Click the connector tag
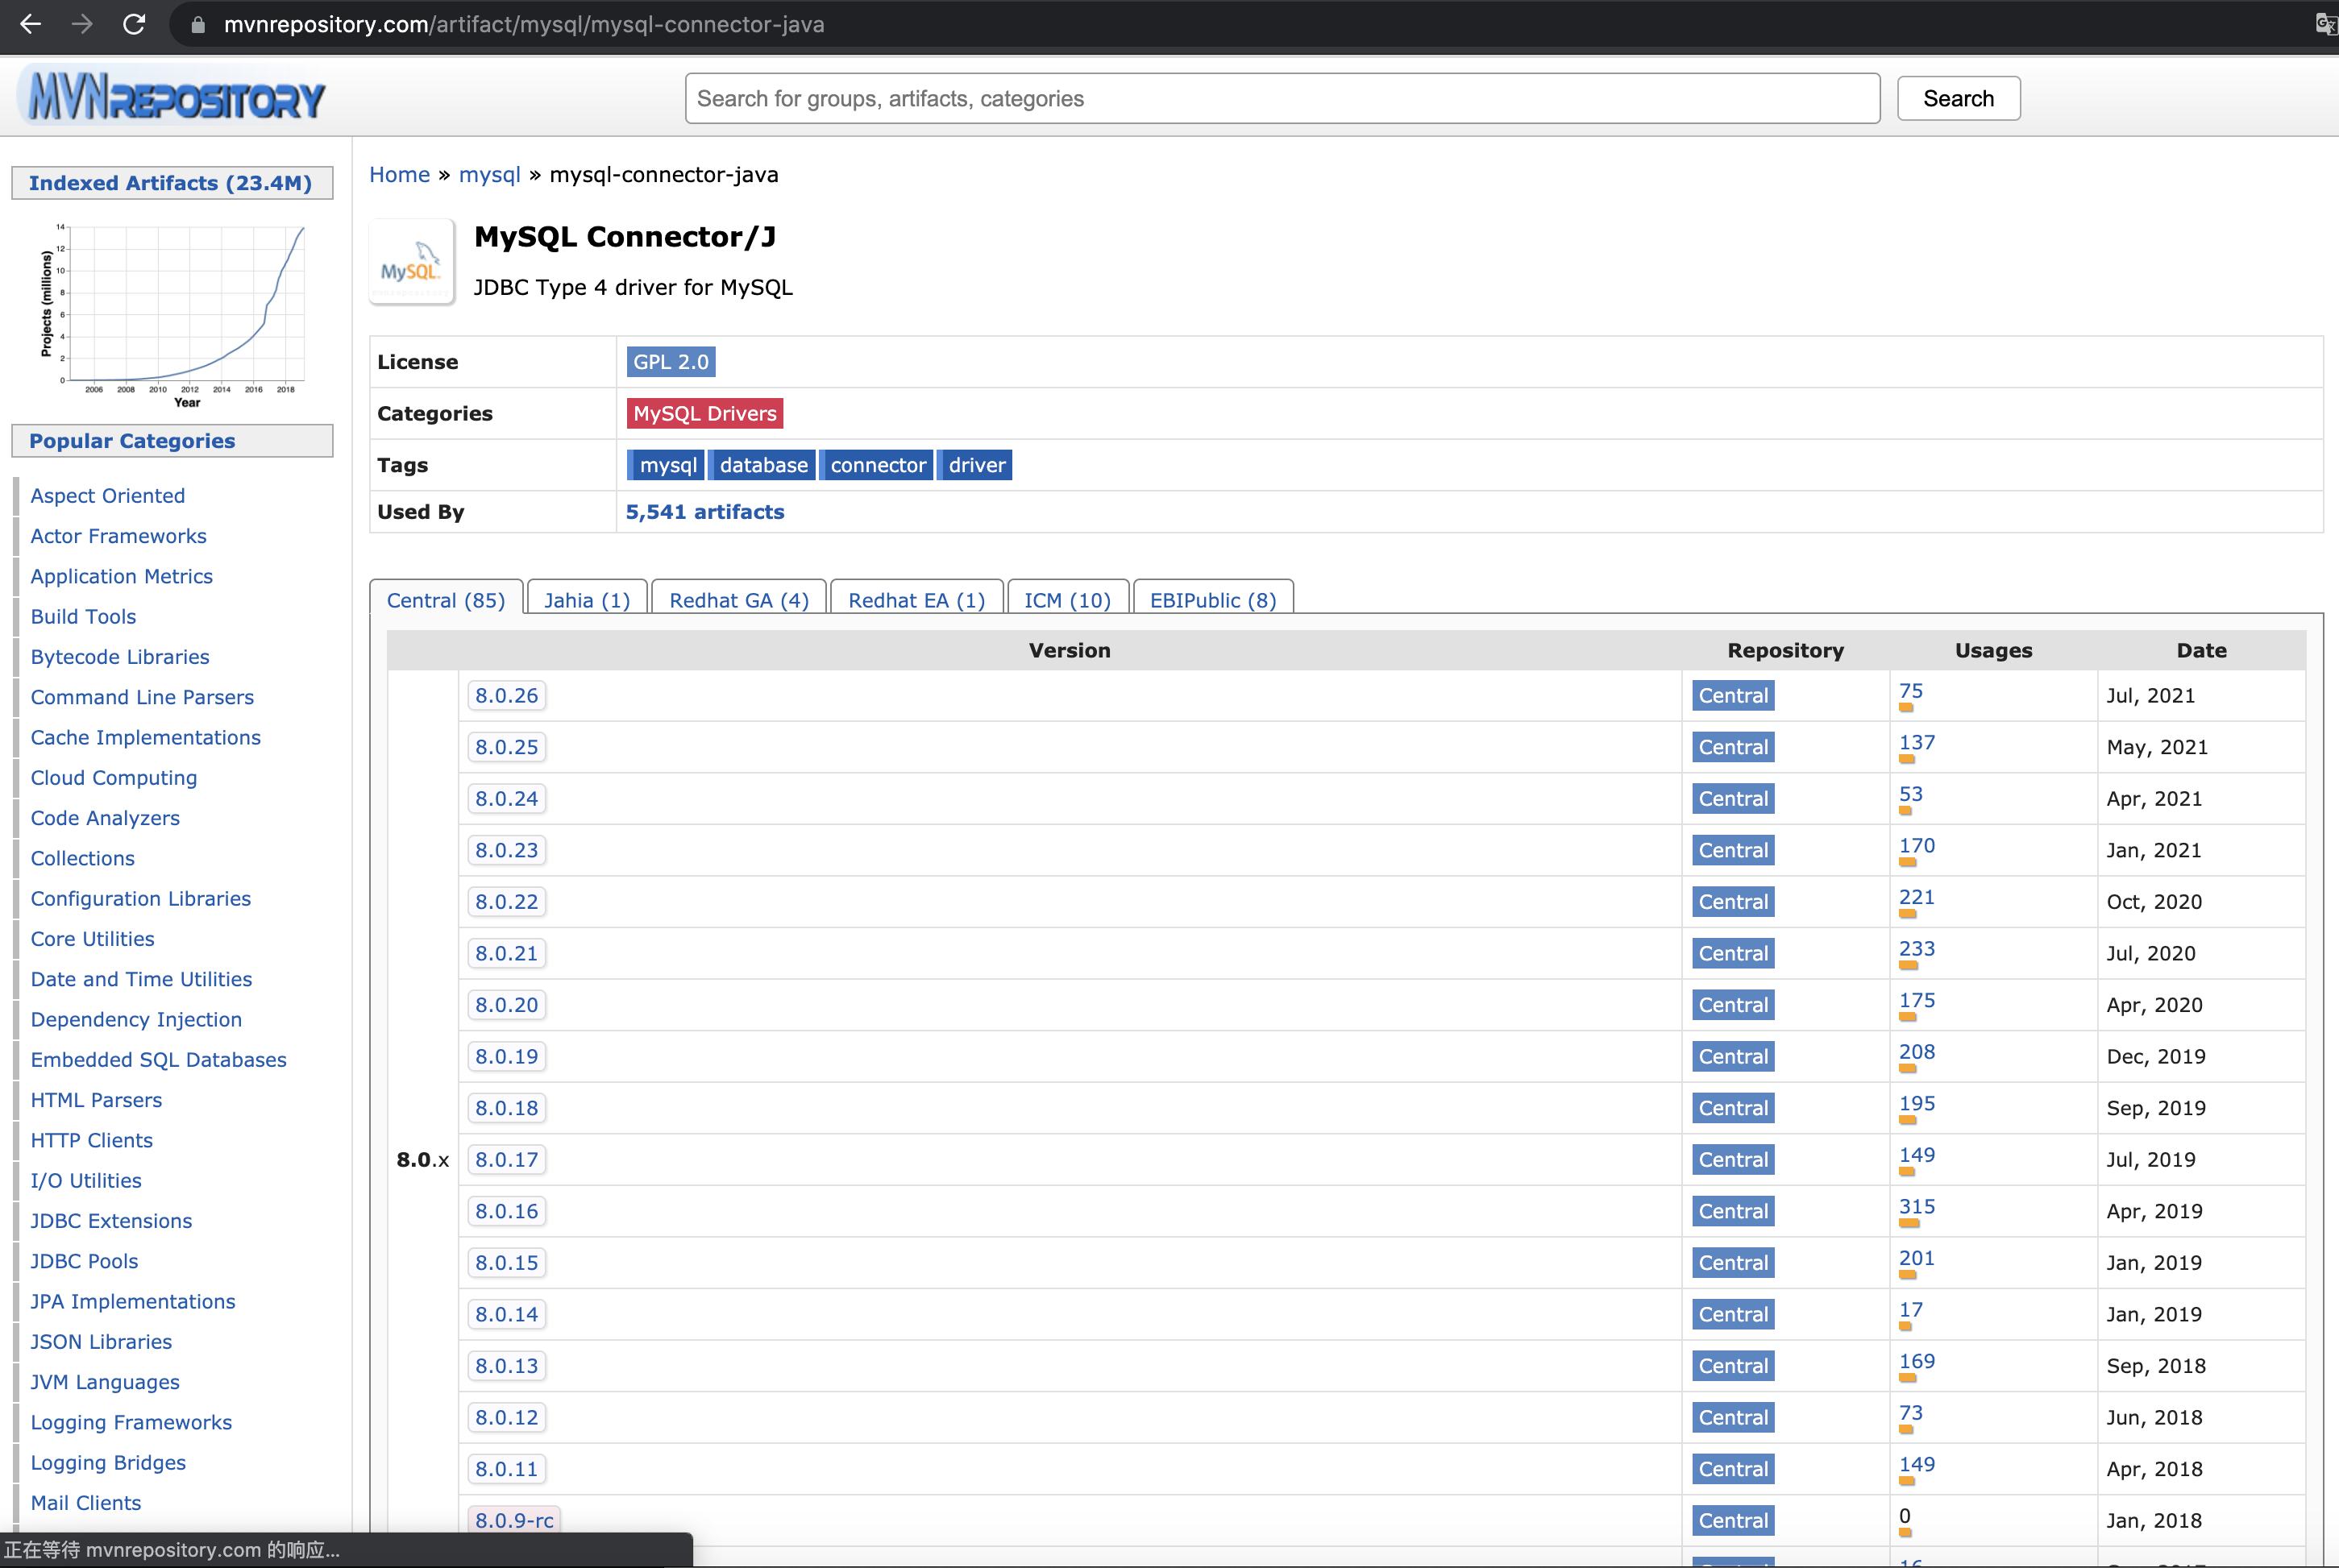 [x=878, y=465]
